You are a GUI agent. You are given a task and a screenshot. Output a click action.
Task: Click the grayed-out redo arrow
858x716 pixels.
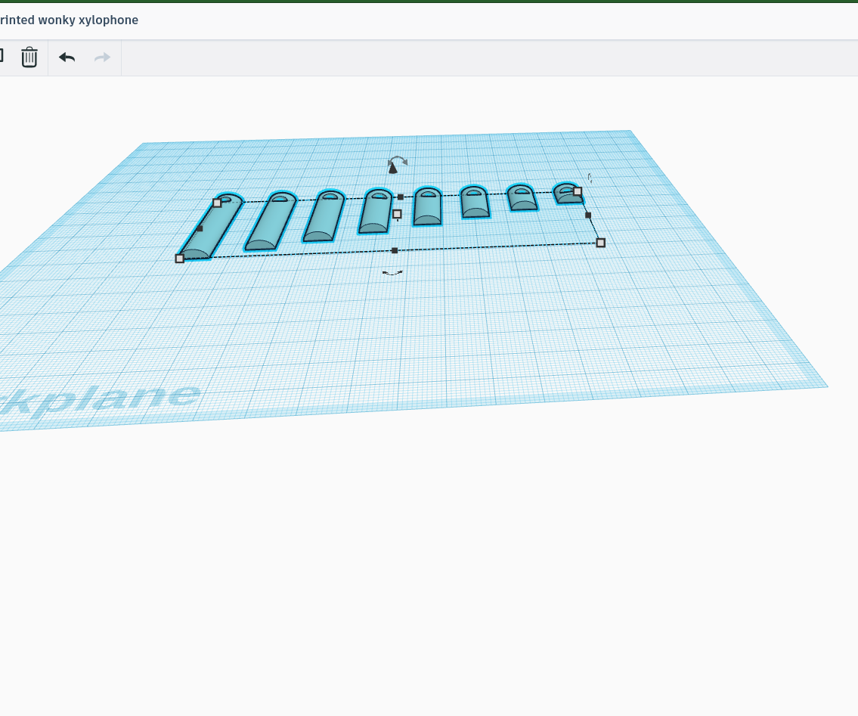point(101,57)
